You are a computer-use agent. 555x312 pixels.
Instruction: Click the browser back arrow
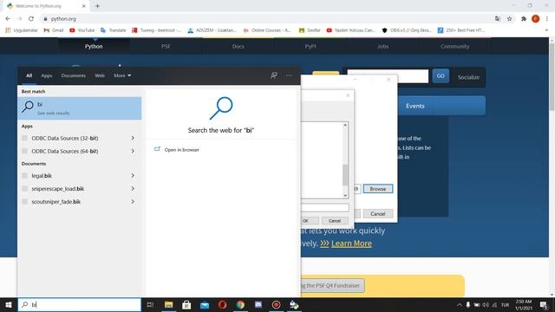click(8, 19)
